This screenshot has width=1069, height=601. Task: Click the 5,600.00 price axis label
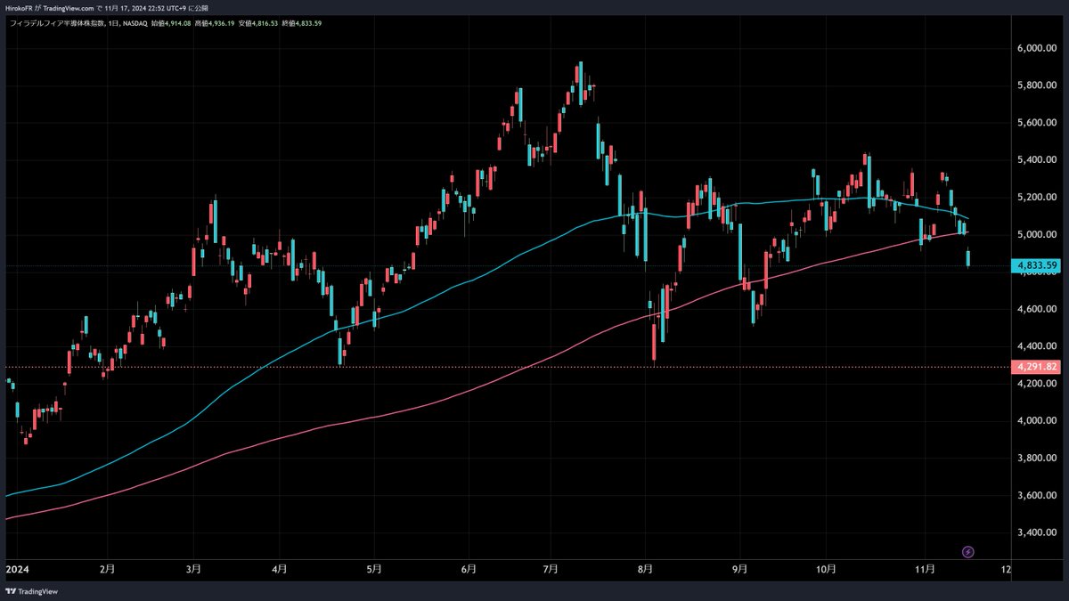[1036, 123]
